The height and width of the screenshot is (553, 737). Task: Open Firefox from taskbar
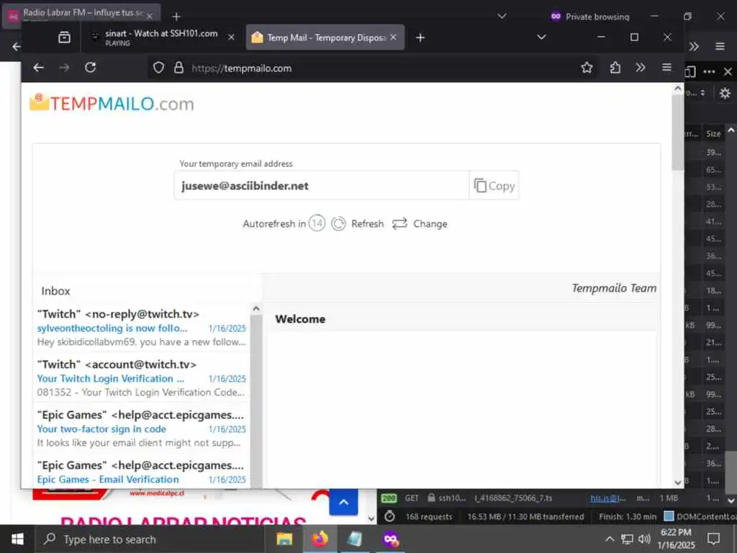coord(320,539)
